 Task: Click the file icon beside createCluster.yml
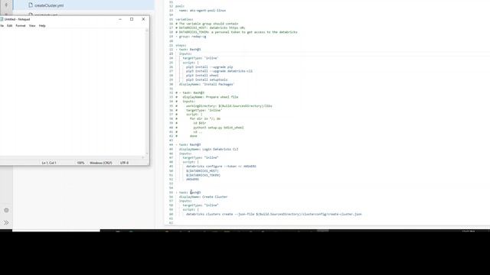coord(31,5)
